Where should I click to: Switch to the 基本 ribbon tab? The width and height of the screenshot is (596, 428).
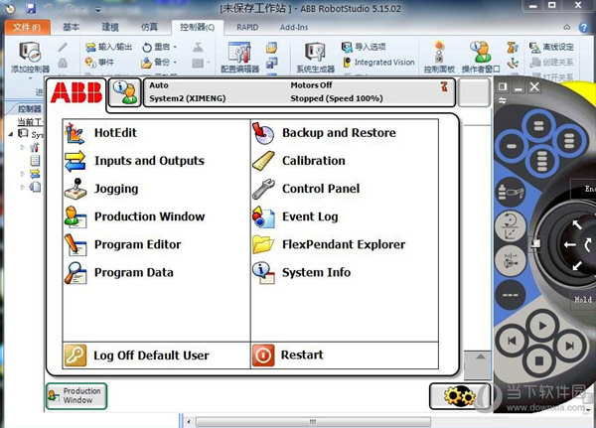point(72,28)
